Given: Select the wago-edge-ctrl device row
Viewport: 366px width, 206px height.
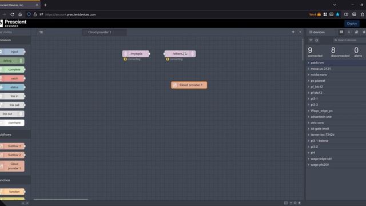Looking at the screenshot, I should (336, 159).
